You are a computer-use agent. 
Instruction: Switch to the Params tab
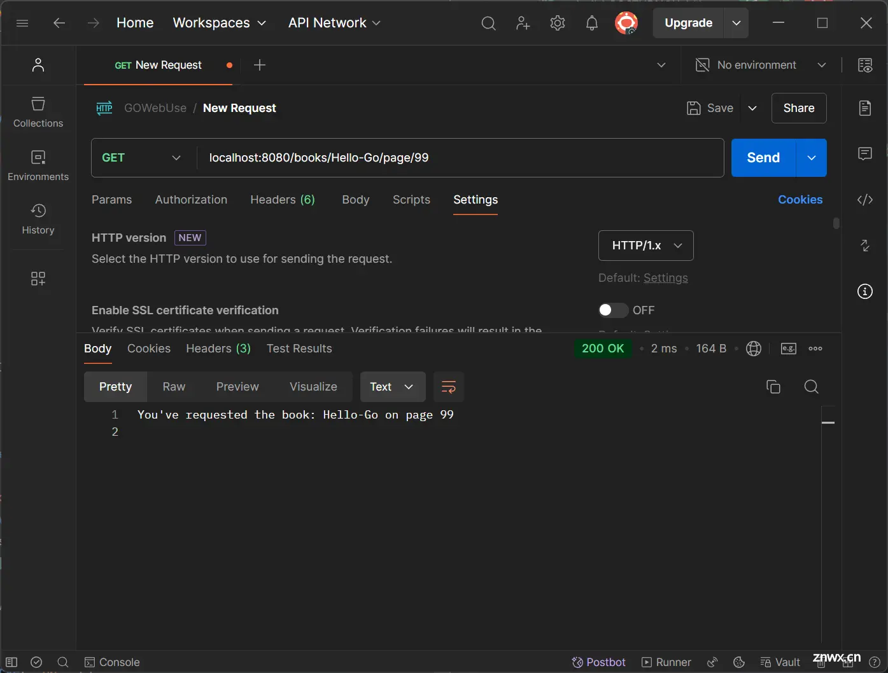111,200
